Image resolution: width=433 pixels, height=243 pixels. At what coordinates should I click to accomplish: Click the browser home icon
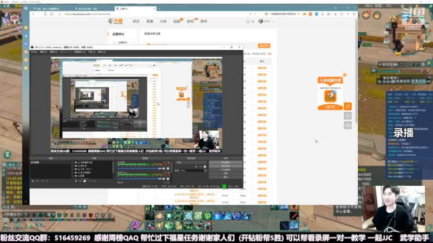[51, 14]
